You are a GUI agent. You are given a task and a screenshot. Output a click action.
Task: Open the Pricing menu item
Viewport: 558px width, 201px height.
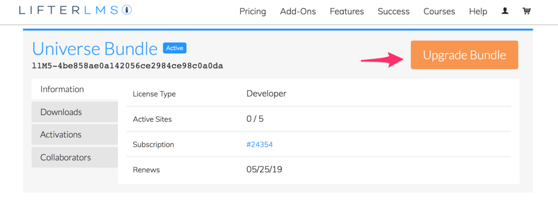point(253,11)
